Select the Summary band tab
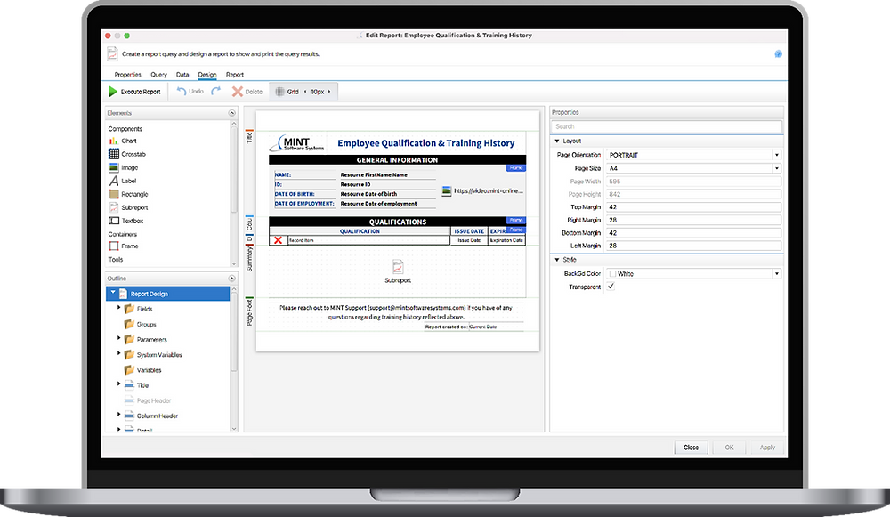 (249, 259)
